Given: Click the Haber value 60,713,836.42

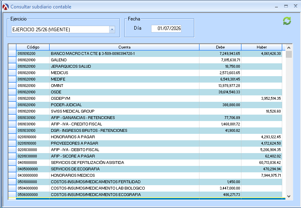Looking at the screenshot, I should pos(270,163).
